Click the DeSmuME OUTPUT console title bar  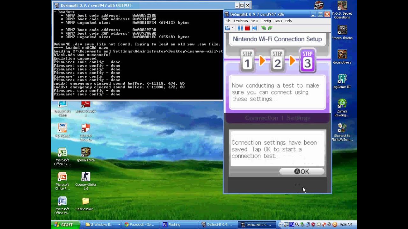point(151,5)
